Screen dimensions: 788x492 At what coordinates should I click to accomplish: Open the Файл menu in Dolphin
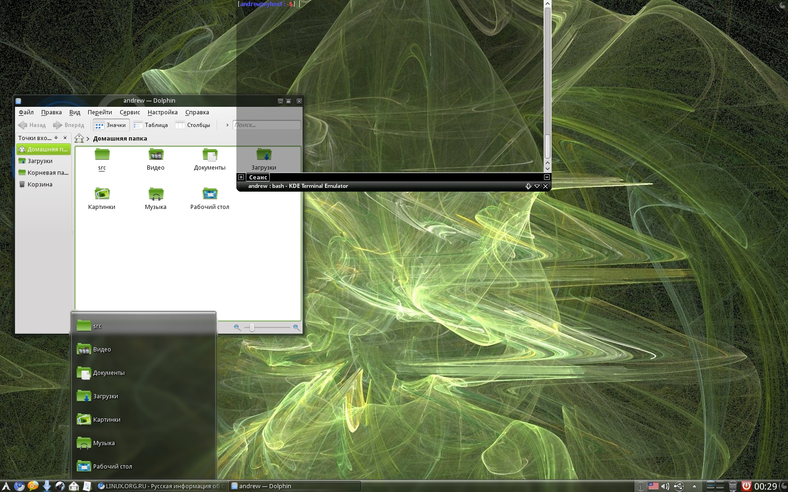point(26,112)
